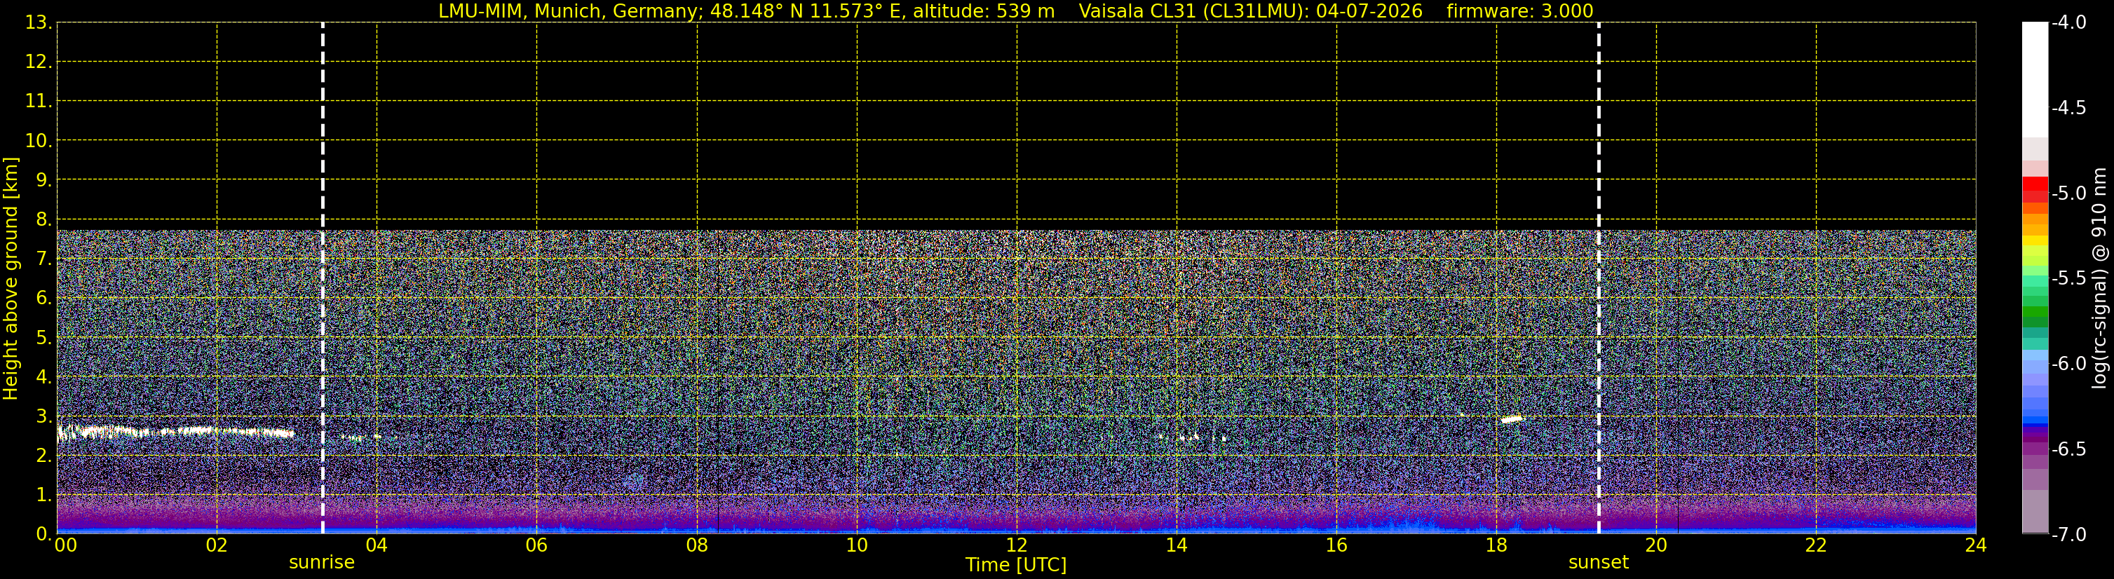The width and height of the screenshot is (2114, 579).
Task: Click the log(rc-signal) @ 910 nm label
Action: 2099,278
